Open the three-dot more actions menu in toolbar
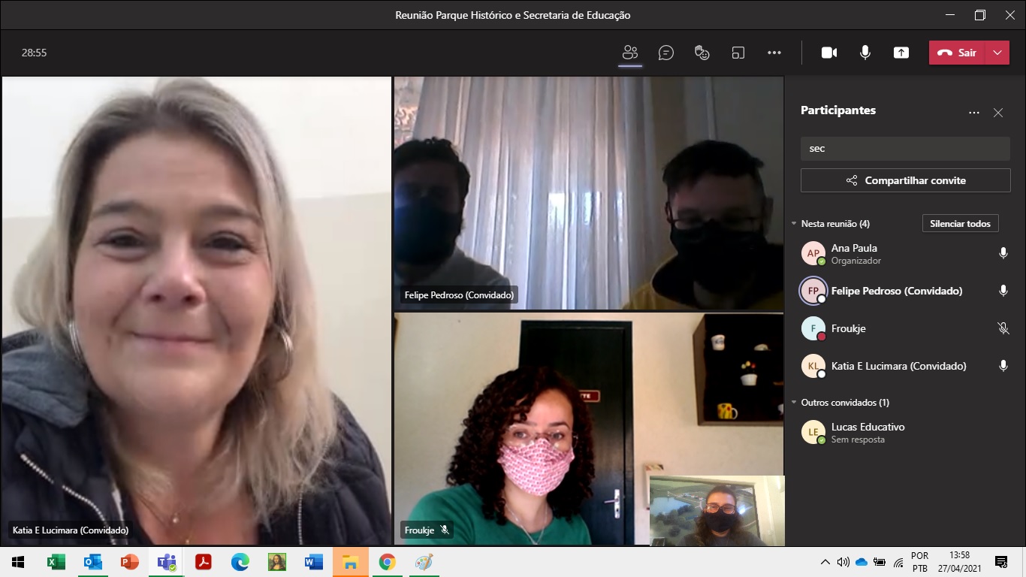The width and height of the screenshot is (1026, 577). click(x=774, y=53)
